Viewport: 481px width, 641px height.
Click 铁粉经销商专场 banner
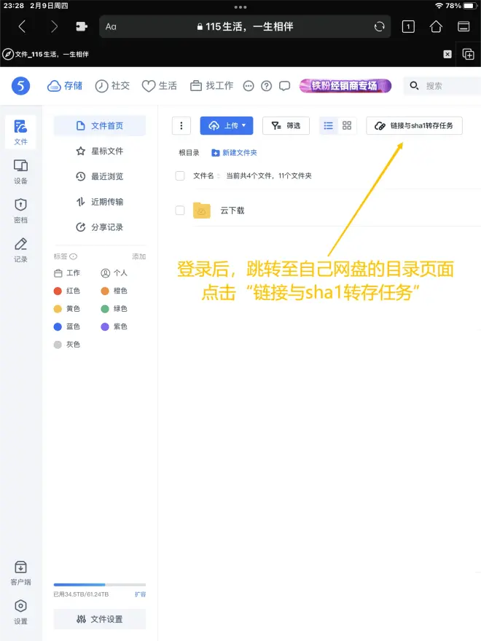coord(345,86)
